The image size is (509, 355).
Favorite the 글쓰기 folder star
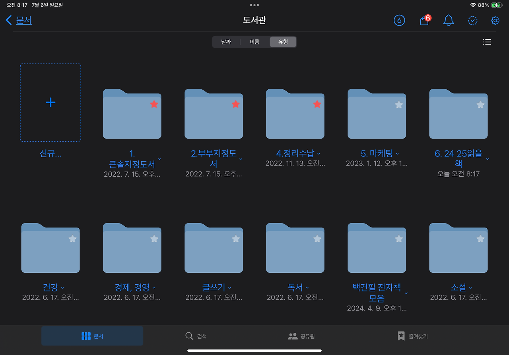coord(235,239)
